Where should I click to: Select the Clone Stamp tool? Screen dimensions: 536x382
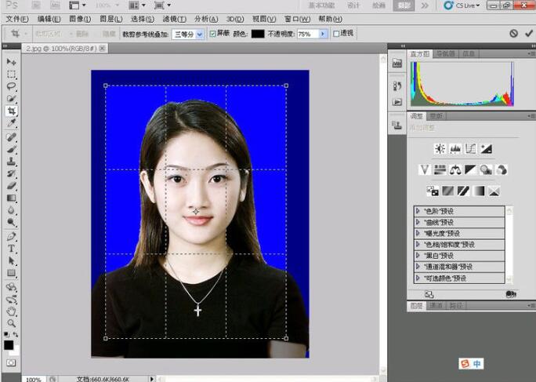(x=12, y=161)
